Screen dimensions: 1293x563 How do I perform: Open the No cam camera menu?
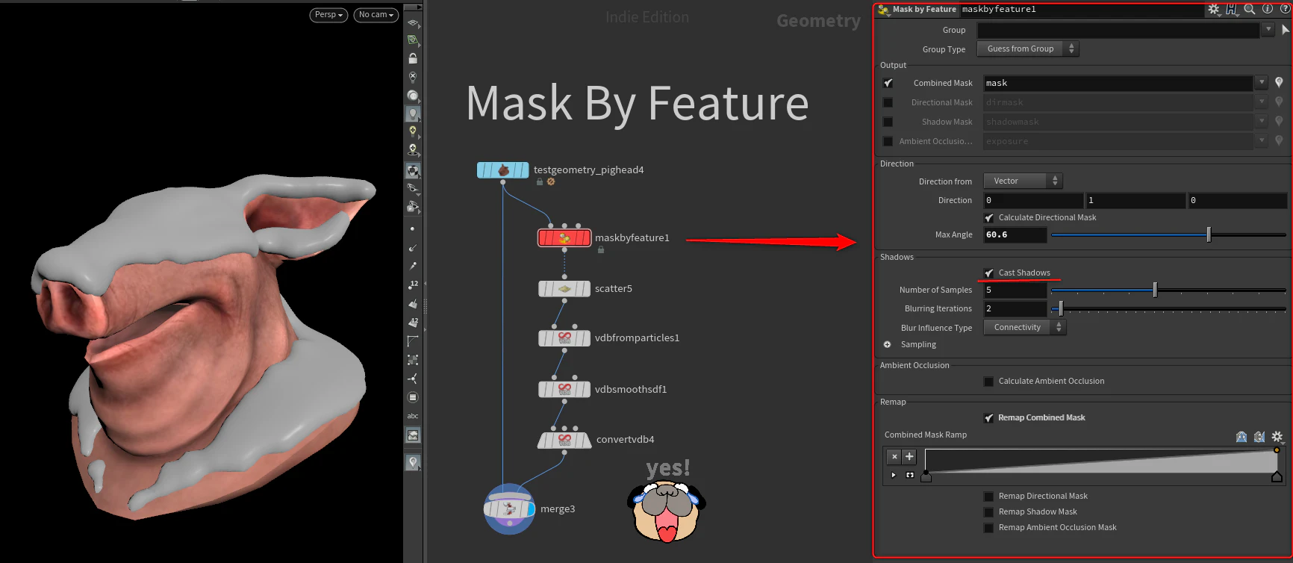[x=376, y=15]
